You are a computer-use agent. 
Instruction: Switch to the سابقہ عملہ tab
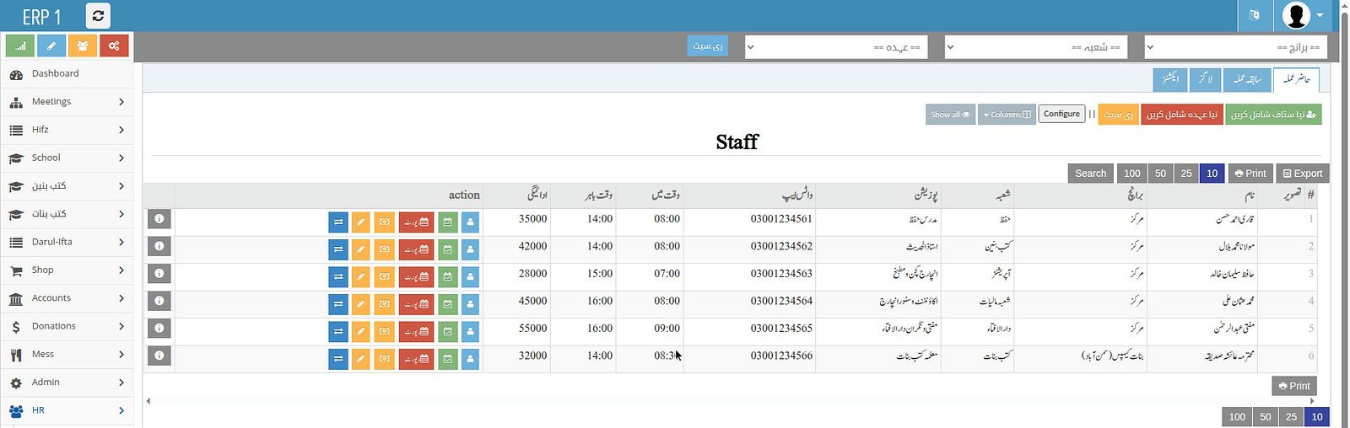coord(1246,79)
